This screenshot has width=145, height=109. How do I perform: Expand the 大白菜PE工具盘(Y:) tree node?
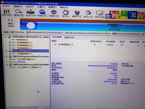(x=11, y=67)
